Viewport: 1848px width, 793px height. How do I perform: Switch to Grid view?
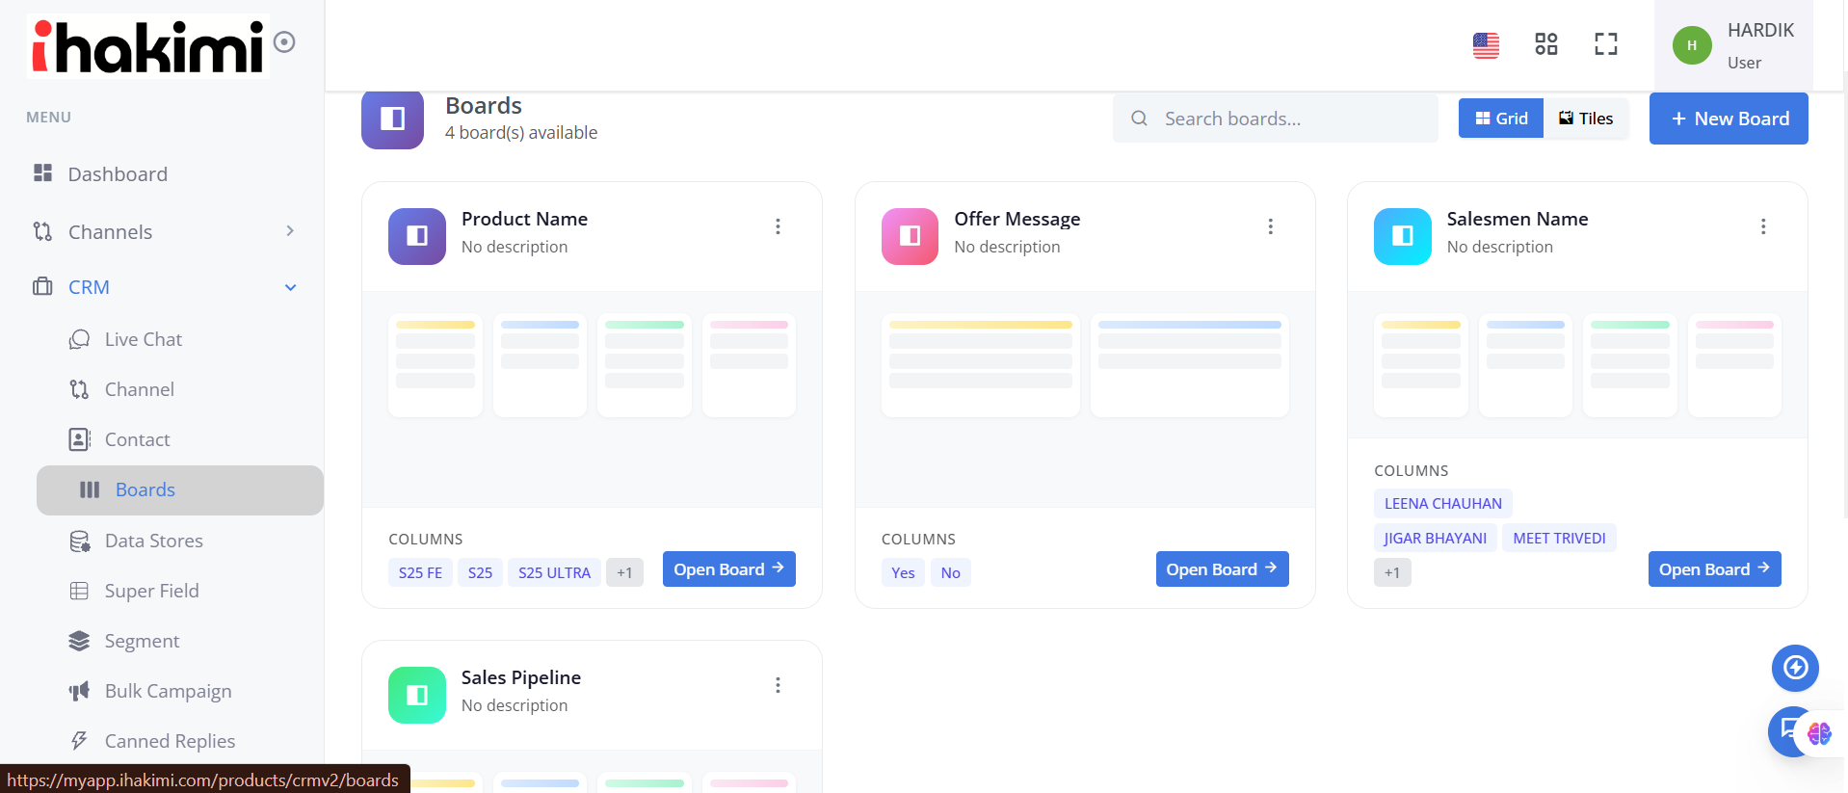coord(1501,119)
